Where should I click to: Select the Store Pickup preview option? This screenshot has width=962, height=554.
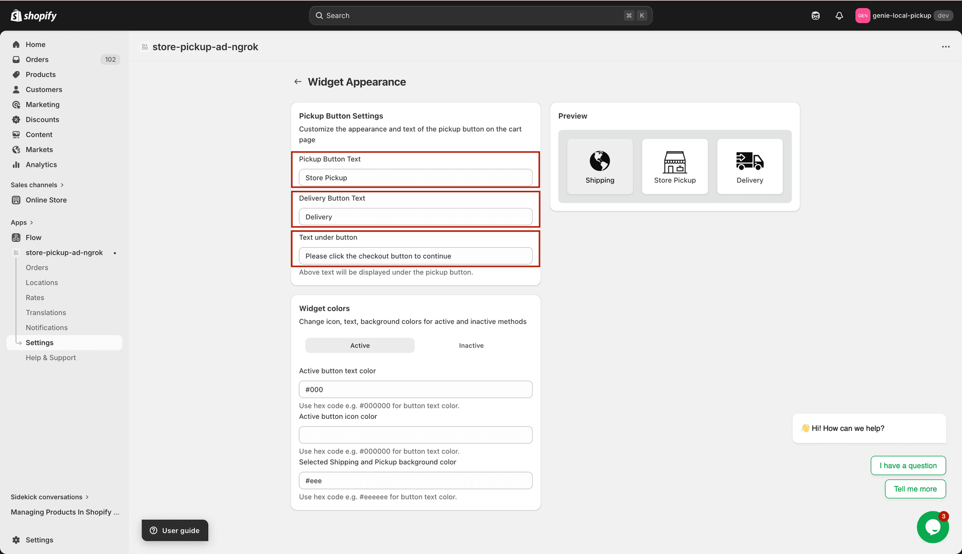675,166
